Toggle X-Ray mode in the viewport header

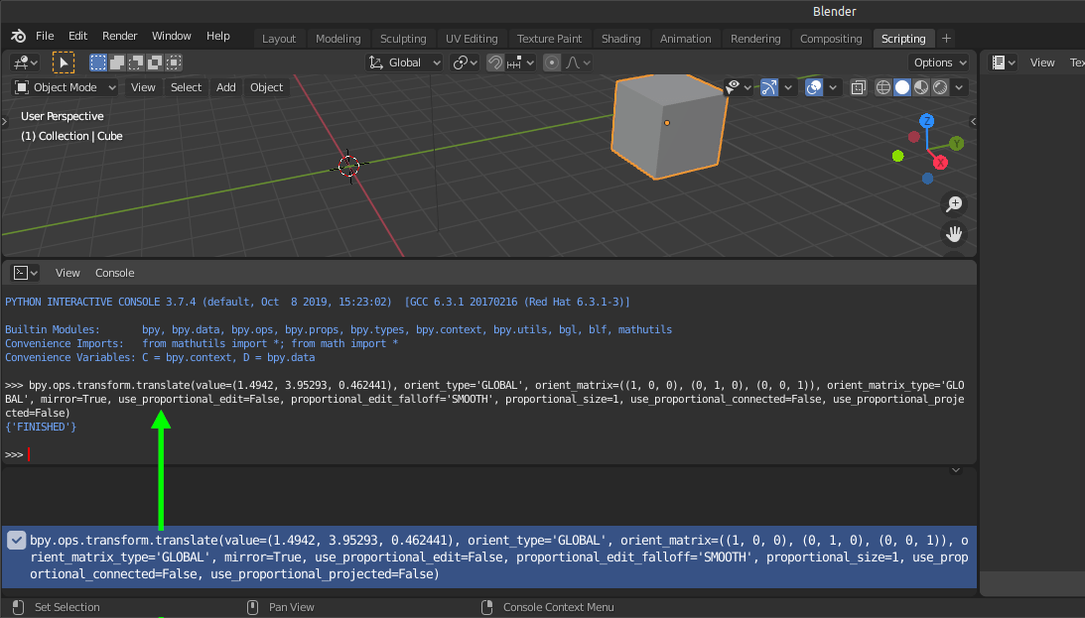pyautogui.click(x=859, y=87)
